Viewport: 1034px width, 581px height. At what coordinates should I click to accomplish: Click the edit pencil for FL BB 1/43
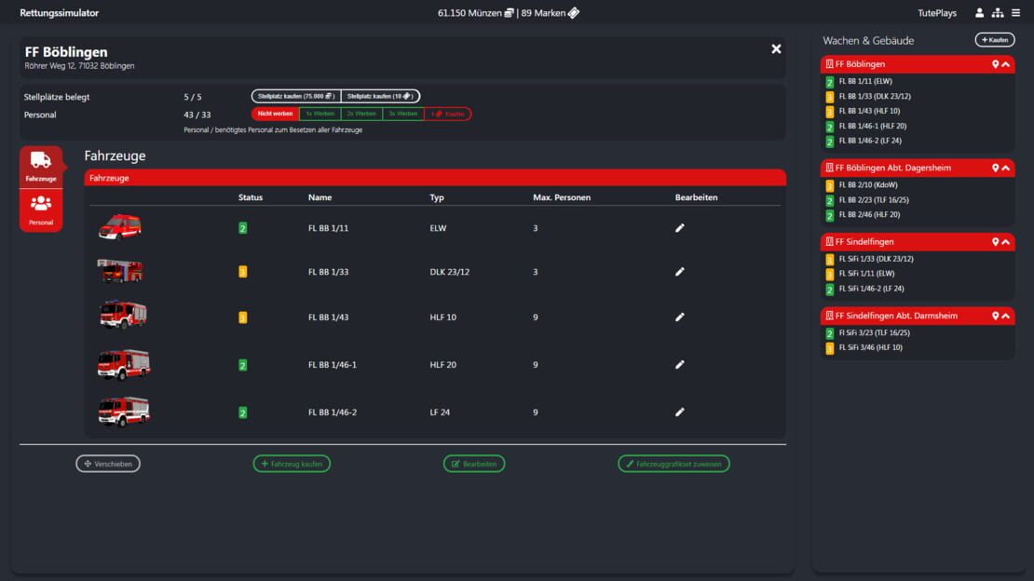[x=679, y=318]
